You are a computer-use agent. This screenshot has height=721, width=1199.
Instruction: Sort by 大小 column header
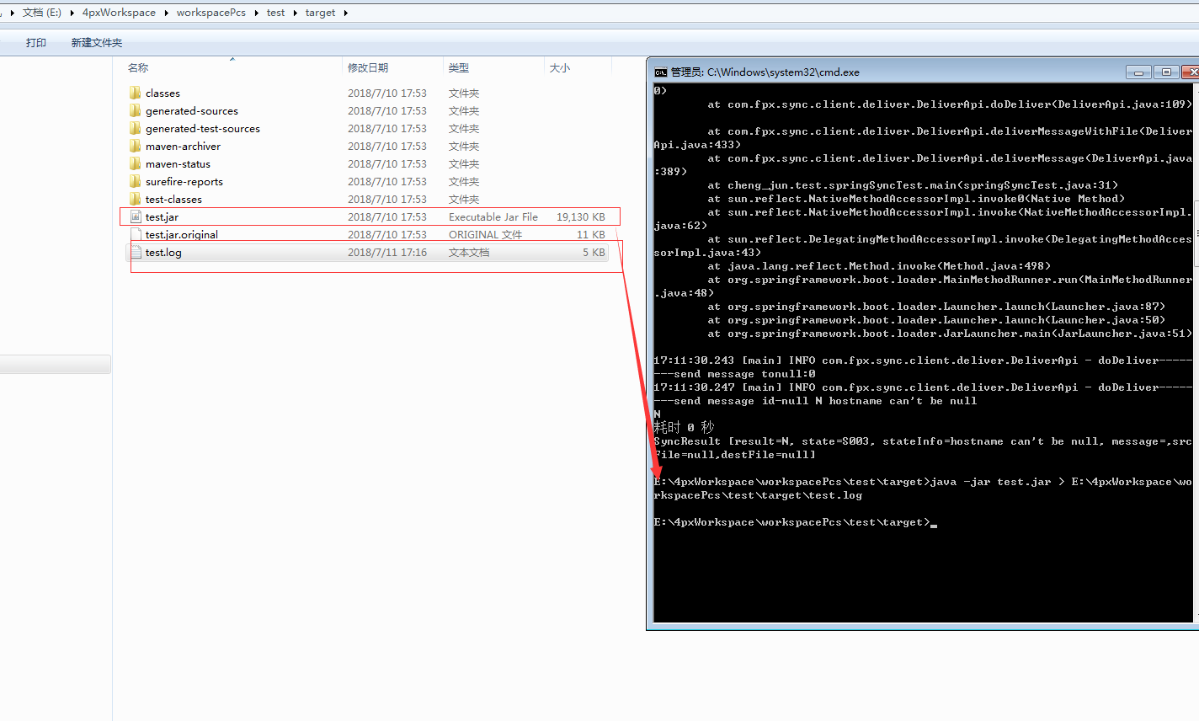click(x=560, y=67)
